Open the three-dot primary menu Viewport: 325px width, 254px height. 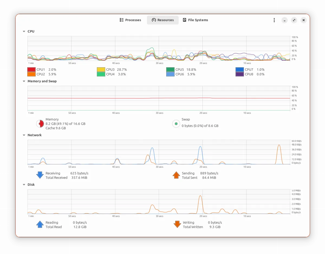[274, 20]
